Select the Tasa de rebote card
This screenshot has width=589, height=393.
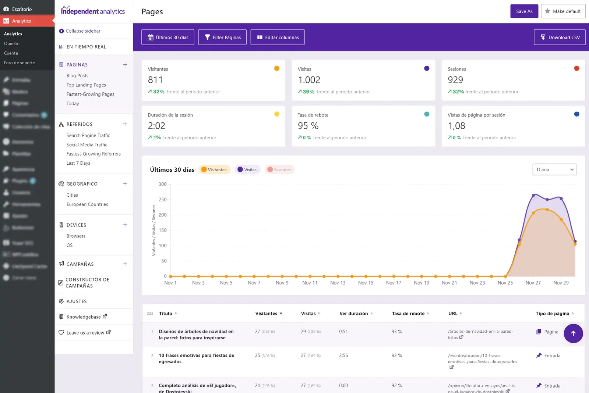pos(363,126)
